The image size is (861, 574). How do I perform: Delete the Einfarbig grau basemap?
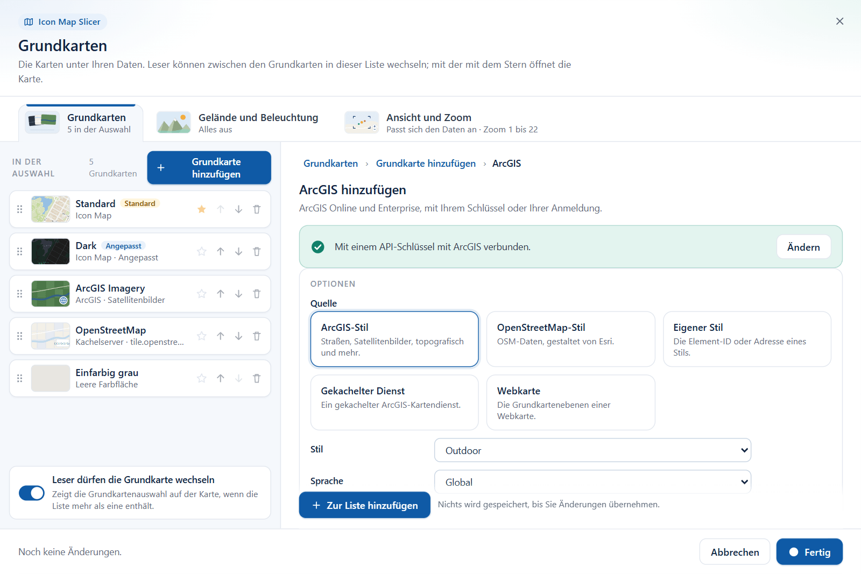click(x=257, y=378)
